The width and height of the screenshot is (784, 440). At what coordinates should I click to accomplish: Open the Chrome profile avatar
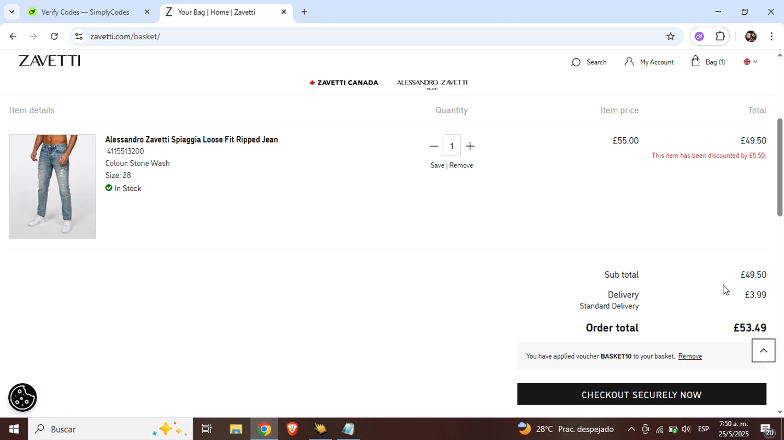(x=751, y=37)
